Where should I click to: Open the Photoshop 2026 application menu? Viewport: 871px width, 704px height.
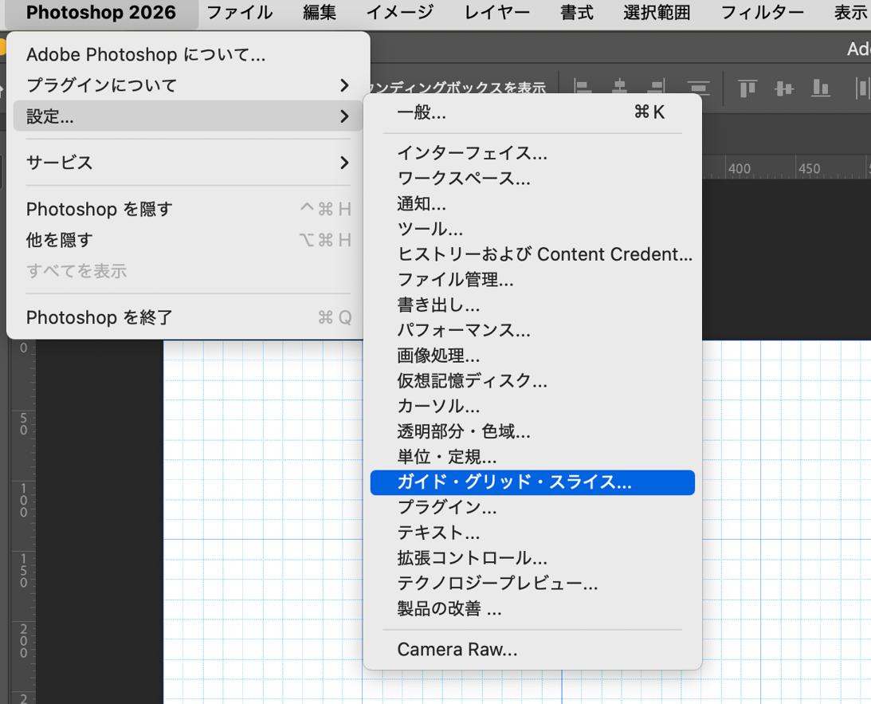tap(101, 12)
